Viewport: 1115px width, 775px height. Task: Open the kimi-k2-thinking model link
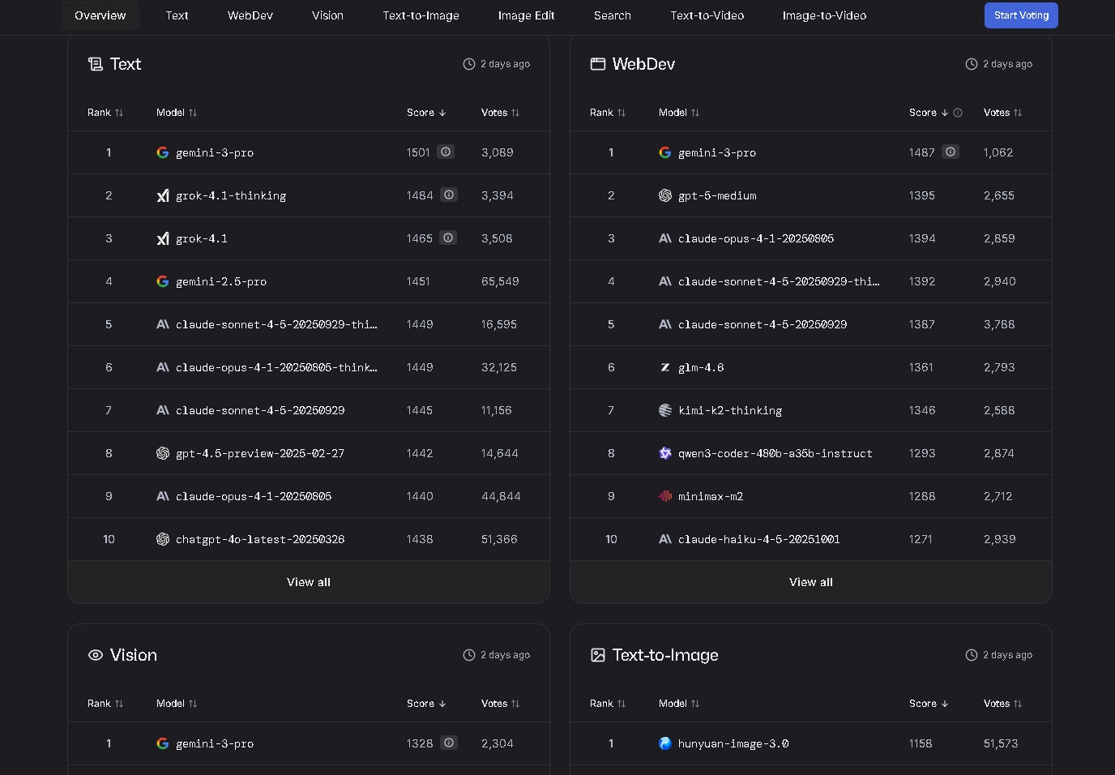(x=730, y=410)
